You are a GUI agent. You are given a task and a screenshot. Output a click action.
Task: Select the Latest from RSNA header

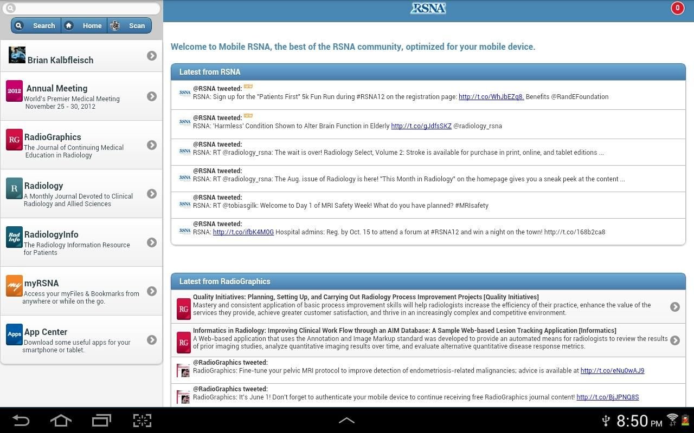point(428,72)
